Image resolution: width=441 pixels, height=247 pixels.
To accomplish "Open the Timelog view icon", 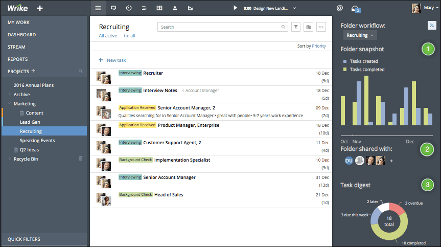I will point(129,8).
